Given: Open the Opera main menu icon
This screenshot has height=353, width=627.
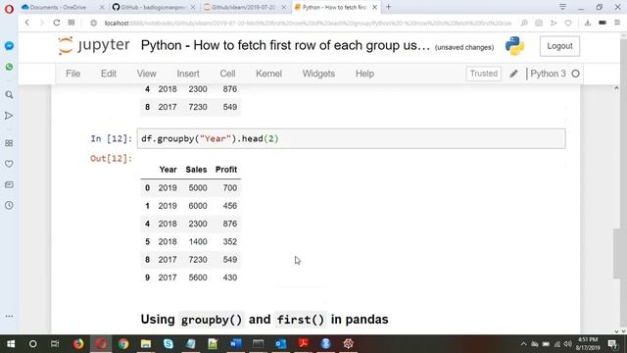Looking at the screenshot, I should (9, 9).
